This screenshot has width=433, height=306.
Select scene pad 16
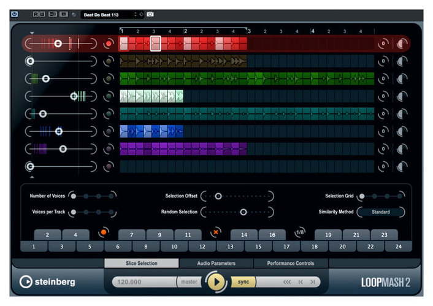[x=272, y=235]
